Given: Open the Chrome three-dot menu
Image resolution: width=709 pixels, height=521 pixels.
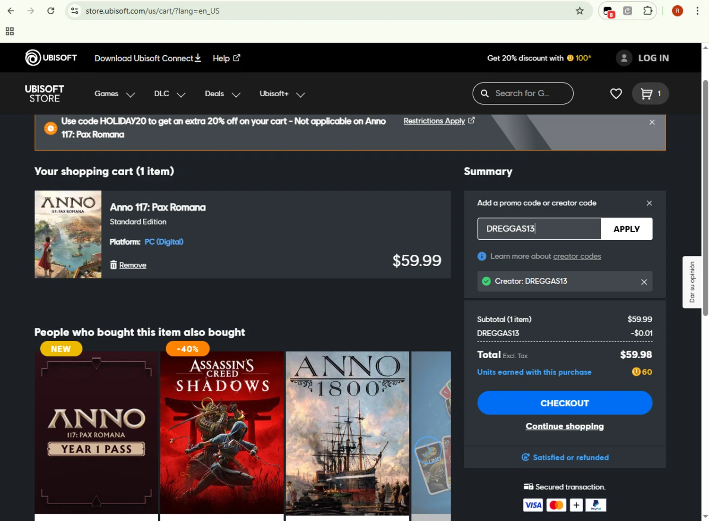Looking at the screenshot, I should [697, 11].
